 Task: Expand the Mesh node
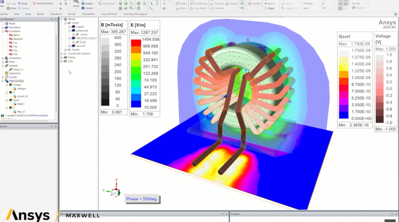3,62
